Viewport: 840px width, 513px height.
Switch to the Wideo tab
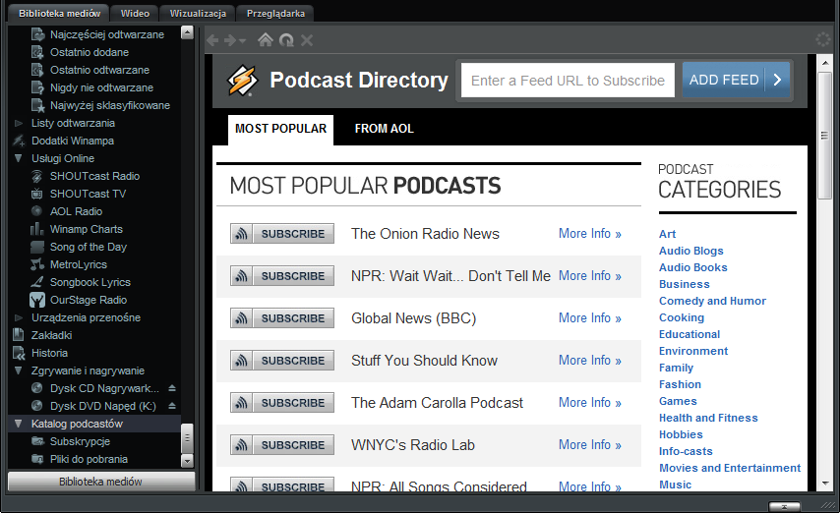(x=135, y=14)
